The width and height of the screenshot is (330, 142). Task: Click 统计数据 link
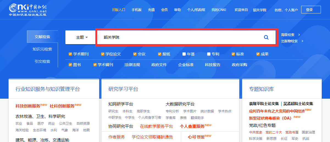coord(207,111)
